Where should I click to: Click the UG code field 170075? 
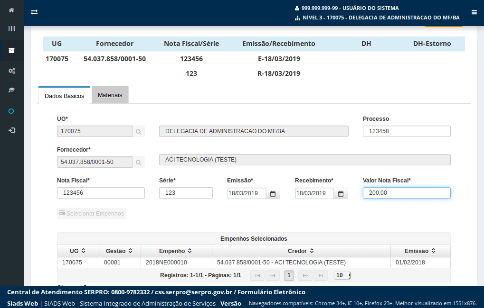95,131
